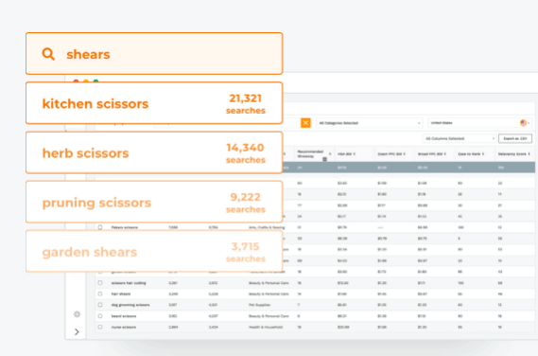Click the highlighted grey summary row
The image size is (538, 356).
[408, 168]
